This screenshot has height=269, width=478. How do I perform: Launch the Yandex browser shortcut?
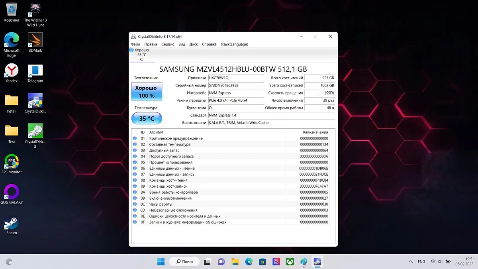tap(12, 73)
